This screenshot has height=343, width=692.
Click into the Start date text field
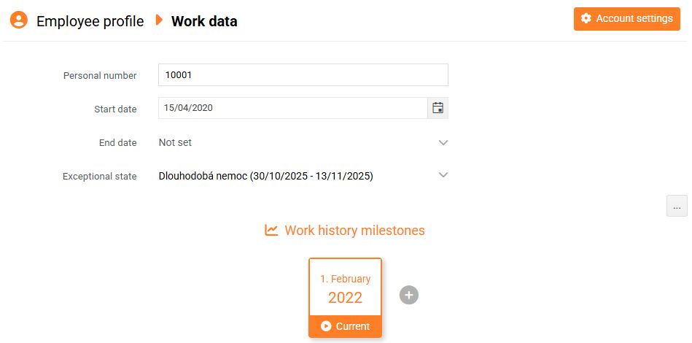tap(292, 108)
